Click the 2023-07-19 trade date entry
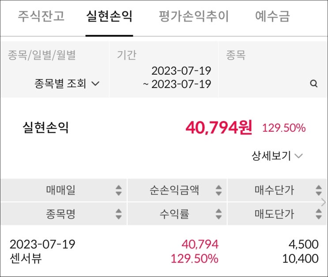This screenshot has width=328, height=277. 42,244
